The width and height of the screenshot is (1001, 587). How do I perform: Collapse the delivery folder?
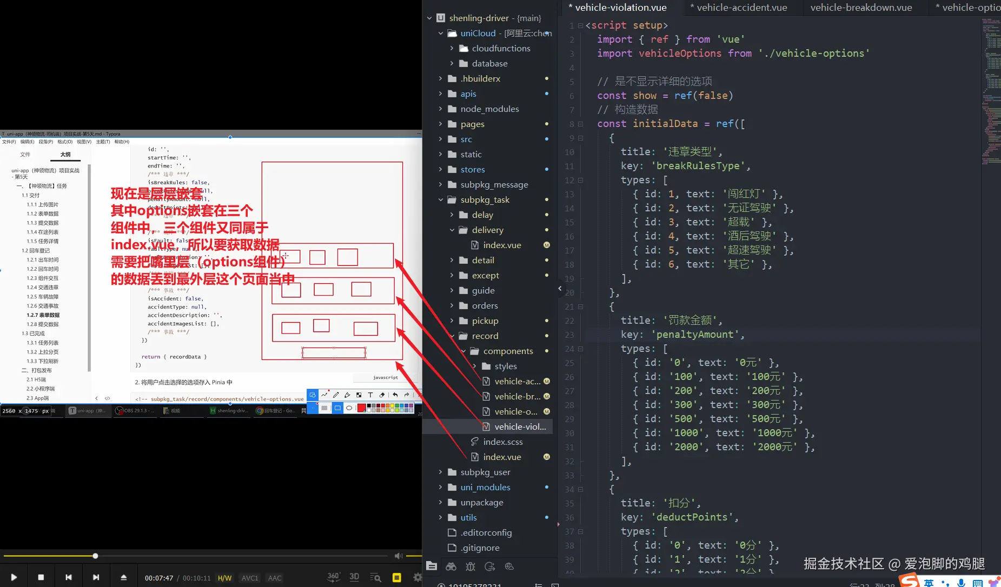pyautogui.click(x=452, y=230)
